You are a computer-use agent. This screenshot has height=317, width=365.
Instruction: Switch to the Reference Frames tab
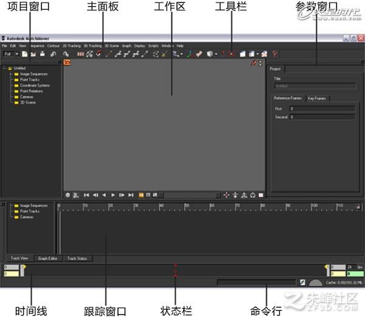tap(288, 98)
